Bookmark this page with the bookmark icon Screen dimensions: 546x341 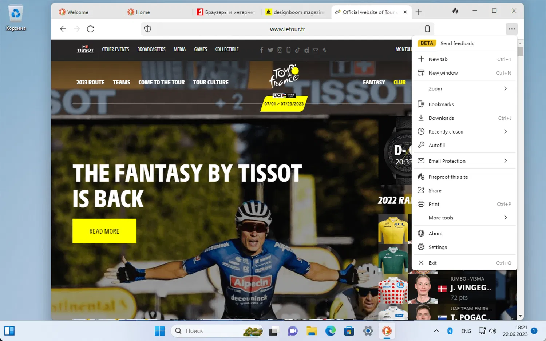427,29
